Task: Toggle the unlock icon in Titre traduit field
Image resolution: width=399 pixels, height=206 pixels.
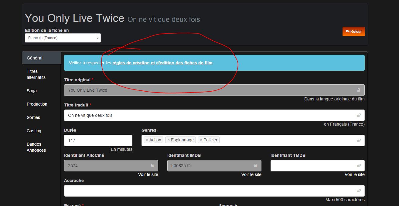Action: (x=359, y=115)
